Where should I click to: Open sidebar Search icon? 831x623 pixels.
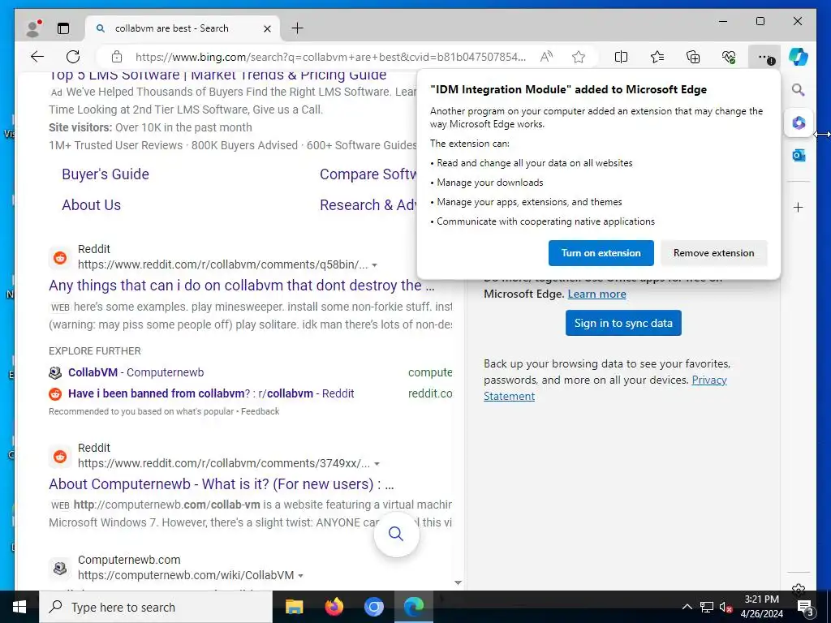click(799, 90)
